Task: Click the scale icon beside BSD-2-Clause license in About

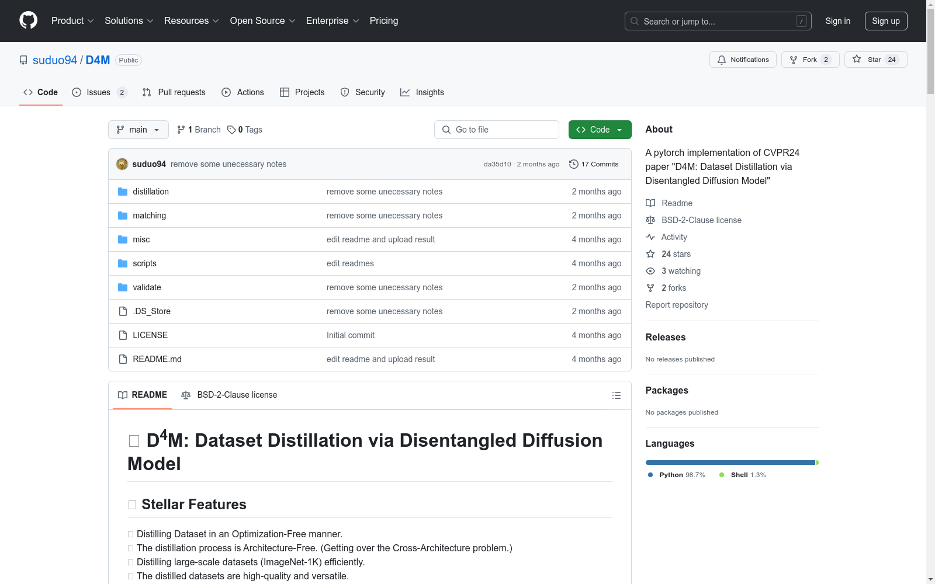Action: click(x=650, y=220)
